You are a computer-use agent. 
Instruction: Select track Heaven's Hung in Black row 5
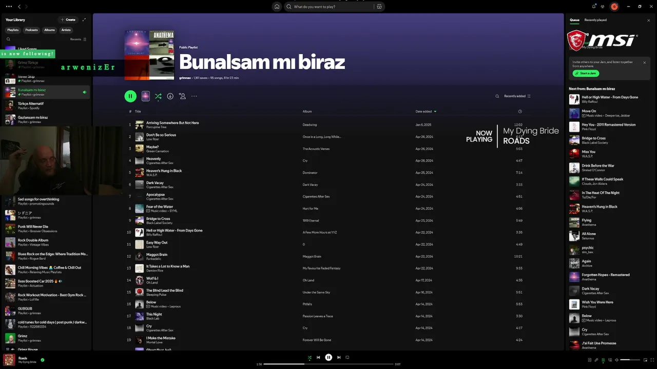328,173
